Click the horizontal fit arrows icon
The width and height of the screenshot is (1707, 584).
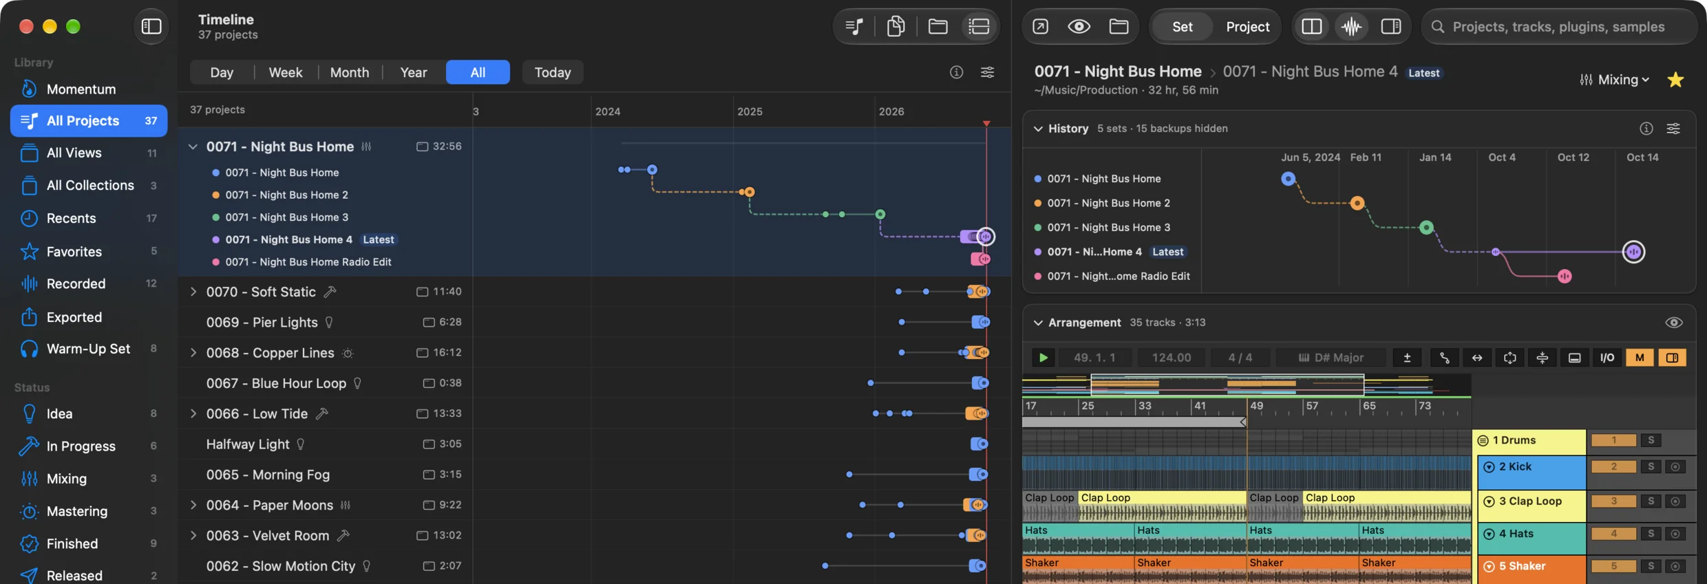tap(1477, 358)
